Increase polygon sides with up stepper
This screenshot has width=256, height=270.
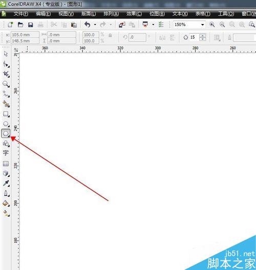click(203, 35)
